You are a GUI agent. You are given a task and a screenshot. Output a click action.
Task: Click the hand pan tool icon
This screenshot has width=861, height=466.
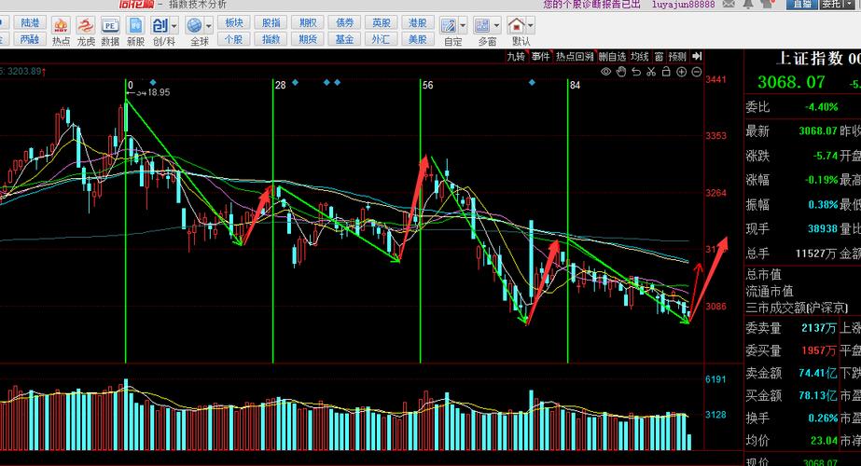pyautogui.click(x=621, y=71)
